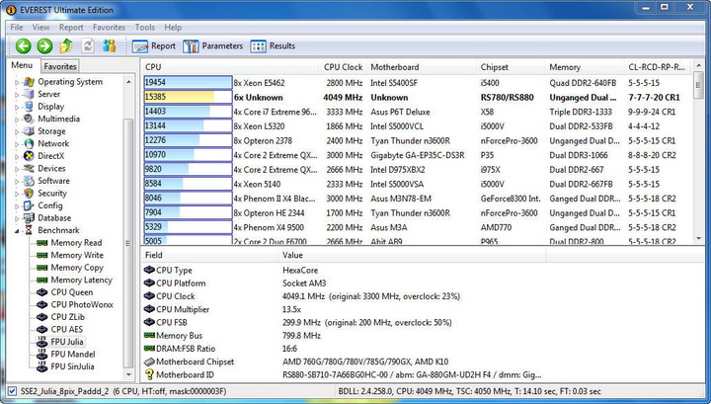This screenshot has height=404, width=711.
Task: Click the refresh toolbar icon
Action: pyautogui.click(x=88, y=45)
